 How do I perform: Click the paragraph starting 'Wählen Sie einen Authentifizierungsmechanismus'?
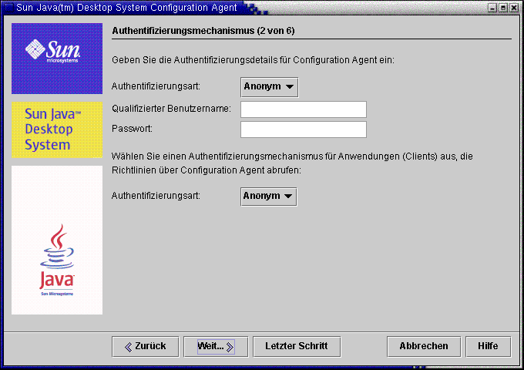click(x=292, y=163)
